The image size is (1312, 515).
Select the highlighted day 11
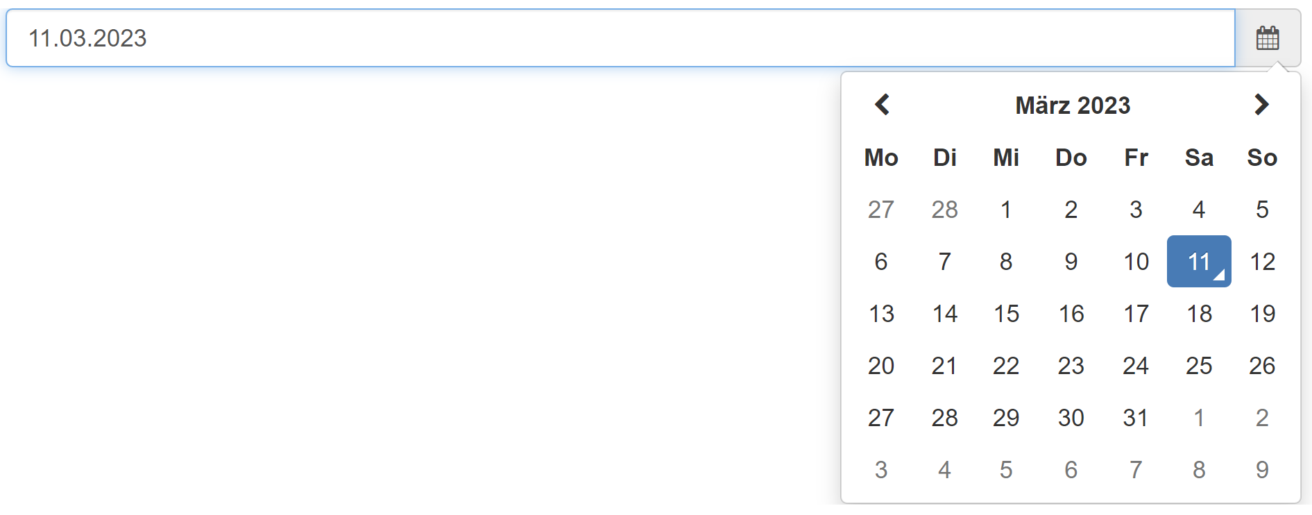pos(1199,262)
